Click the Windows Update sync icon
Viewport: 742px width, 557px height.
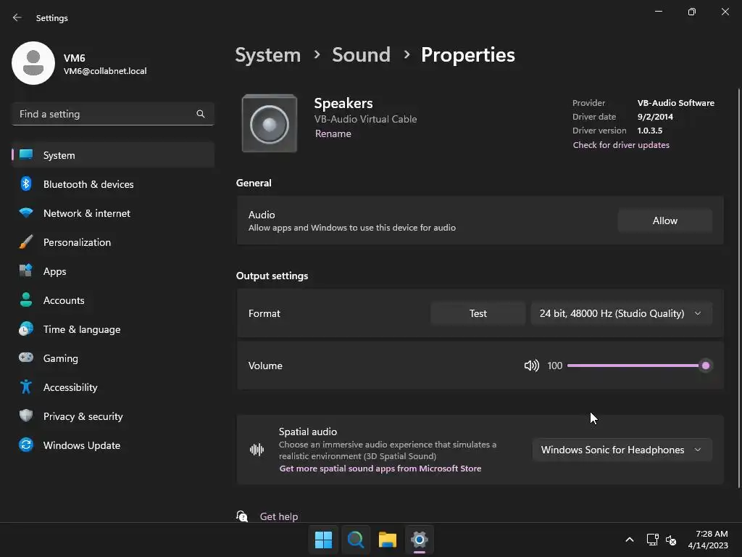[26, 445]
